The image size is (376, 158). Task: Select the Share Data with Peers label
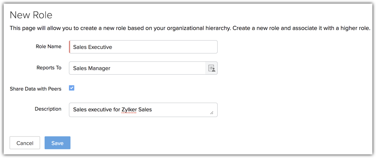pyautogui.click(x=35, y=89)
